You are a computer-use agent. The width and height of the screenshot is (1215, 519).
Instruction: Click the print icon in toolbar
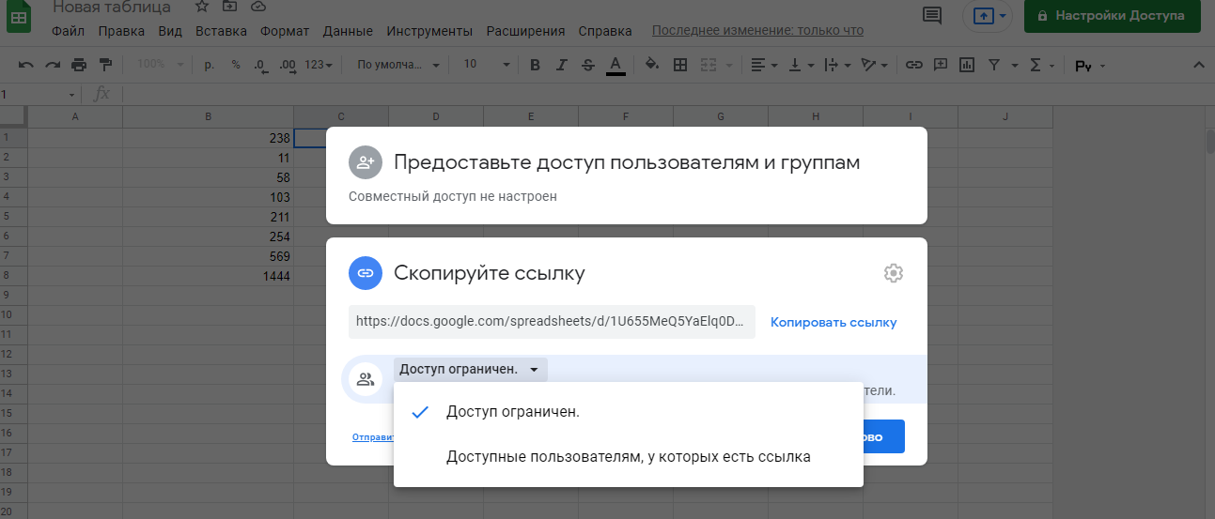click(79, 65)
